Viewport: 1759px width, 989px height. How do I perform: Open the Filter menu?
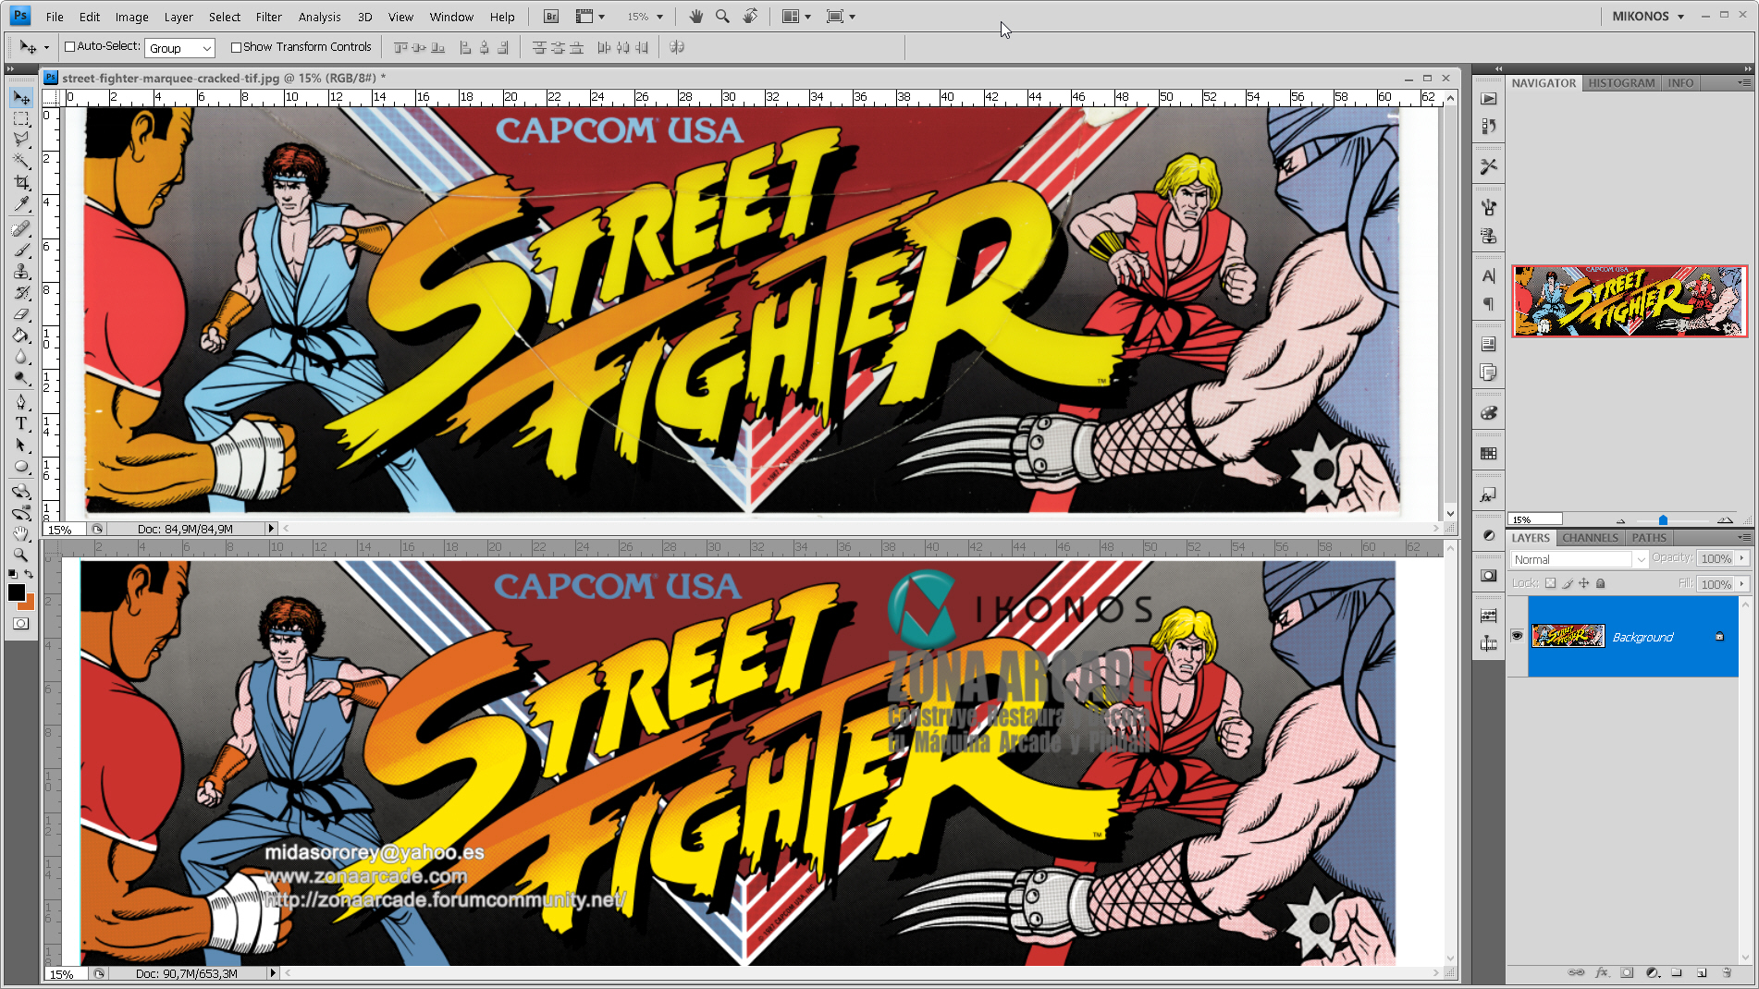click(x=269, y=17)
